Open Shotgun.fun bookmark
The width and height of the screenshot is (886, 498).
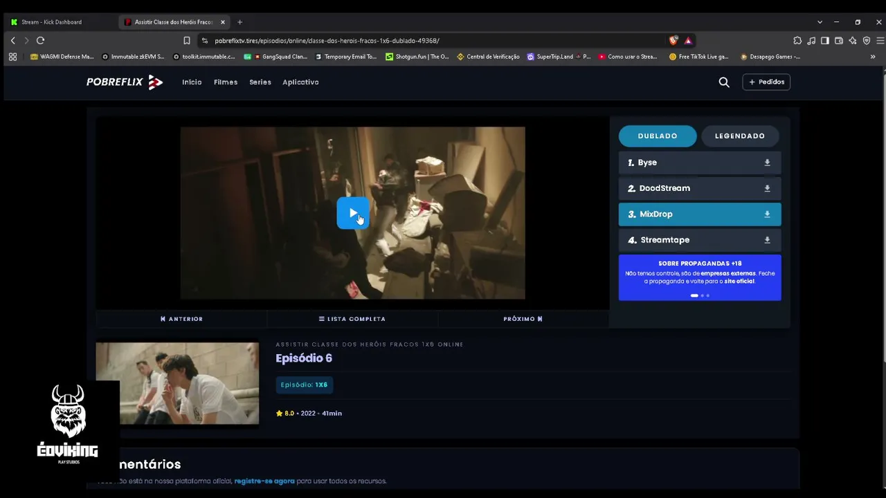417,57
